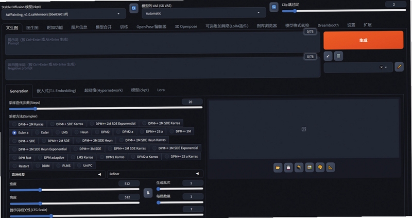This screenshot has width=412, height=218.
Task: Click the orange 生成 button
Action: [x=364, y=40]
